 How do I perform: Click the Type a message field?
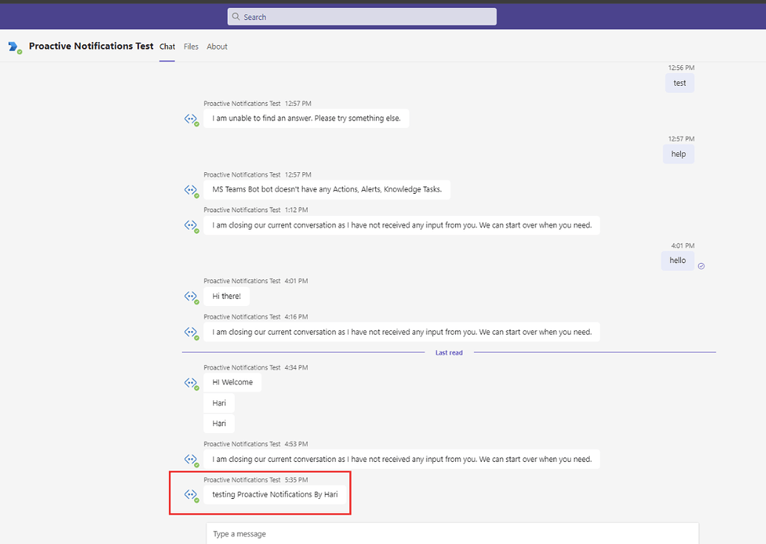(x=370, y=533)
